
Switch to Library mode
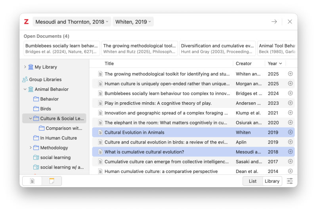(x=272, y=181)
